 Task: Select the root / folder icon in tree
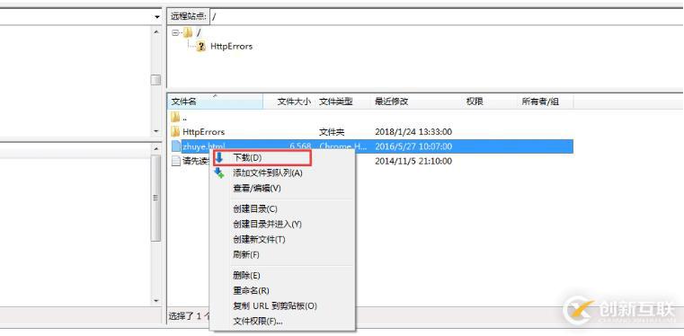188,32
